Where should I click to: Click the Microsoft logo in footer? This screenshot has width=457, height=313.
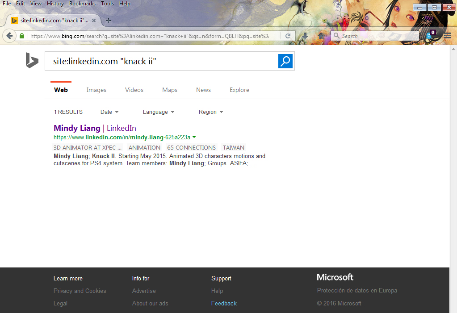click(x=335, y=277)
